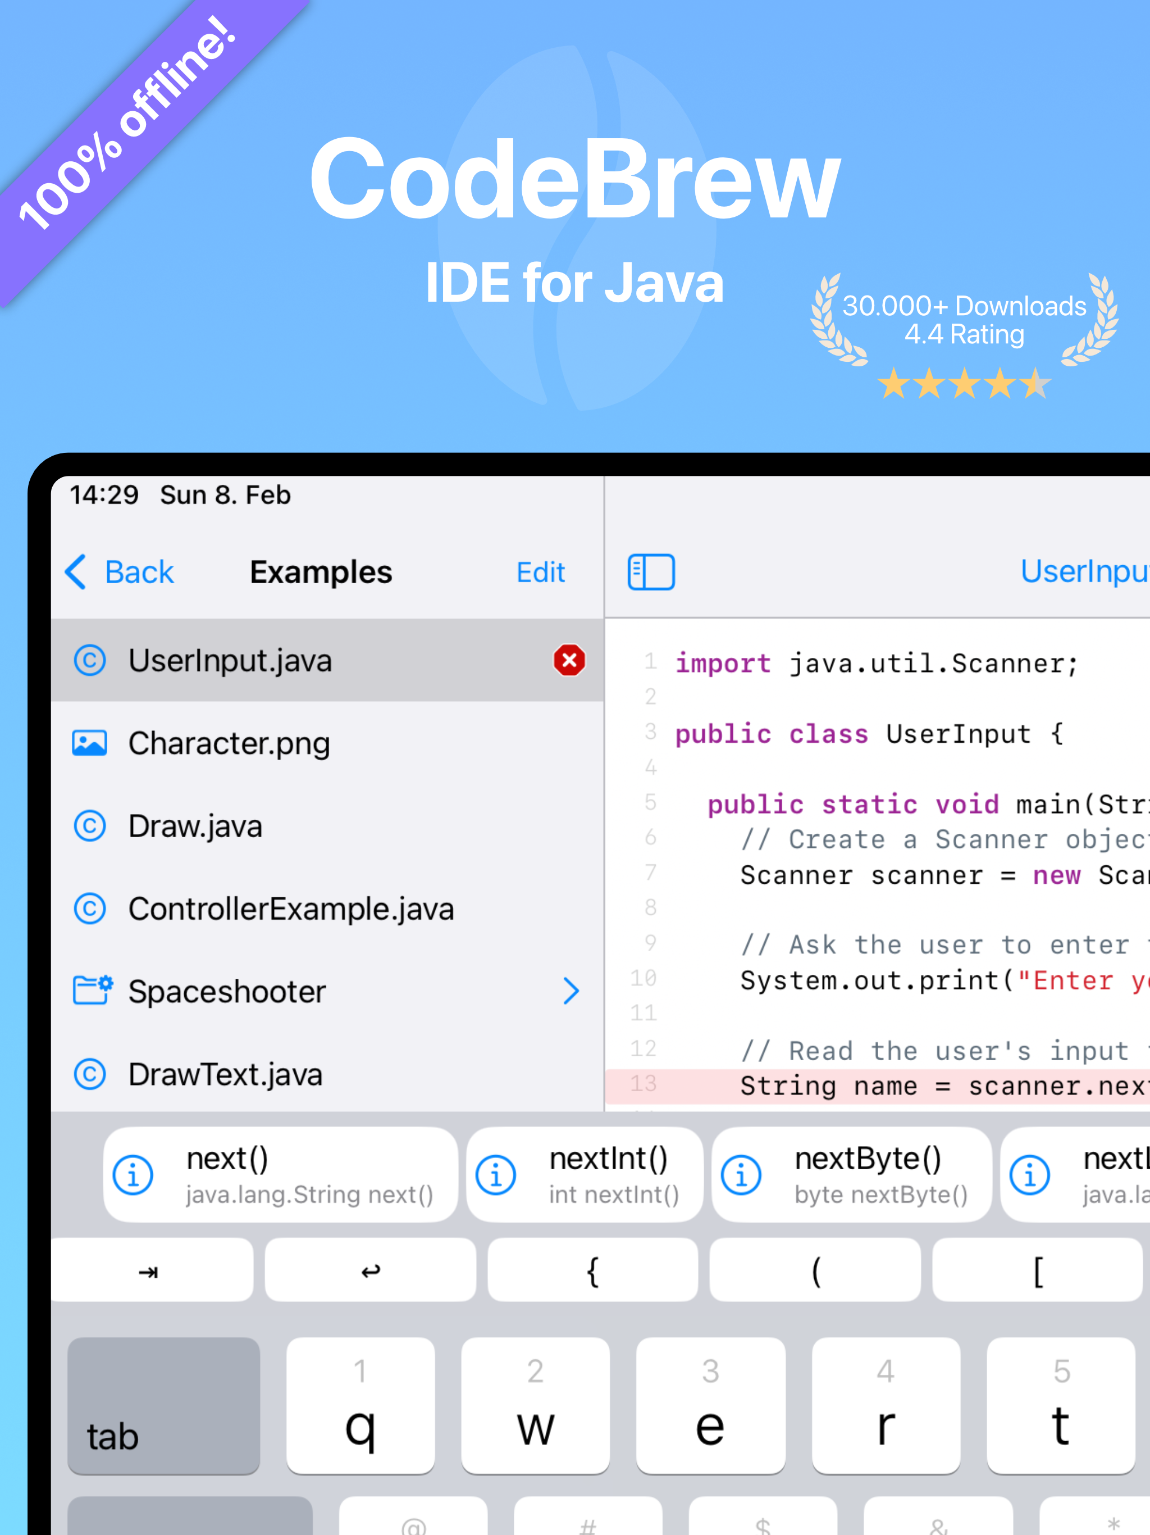The image size is (1150, 1535).
Task: Click the public class UserInput line
Action: click(x=869, y=734)
